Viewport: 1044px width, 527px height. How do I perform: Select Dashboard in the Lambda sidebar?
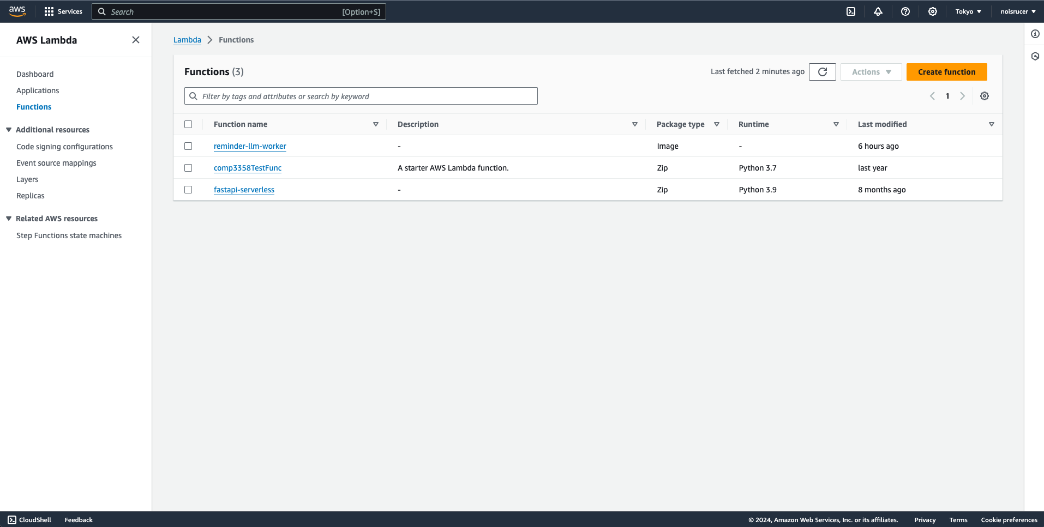coord(35,74)
